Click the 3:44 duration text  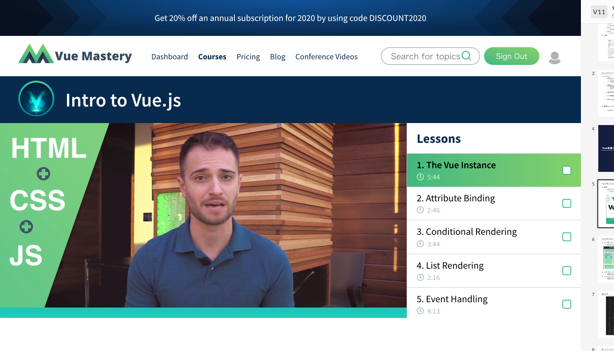(x=433, y=244)
